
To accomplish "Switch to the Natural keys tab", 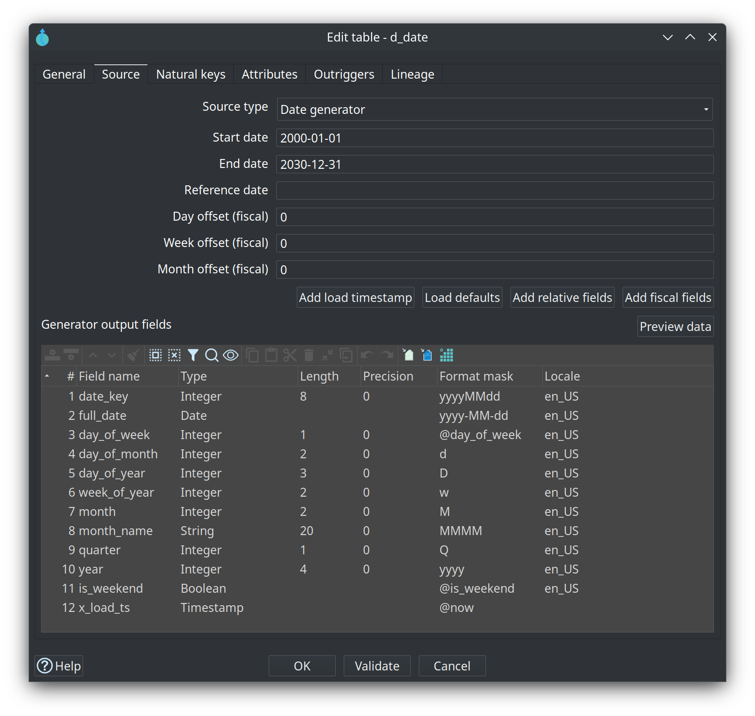I will click(191, 74).
